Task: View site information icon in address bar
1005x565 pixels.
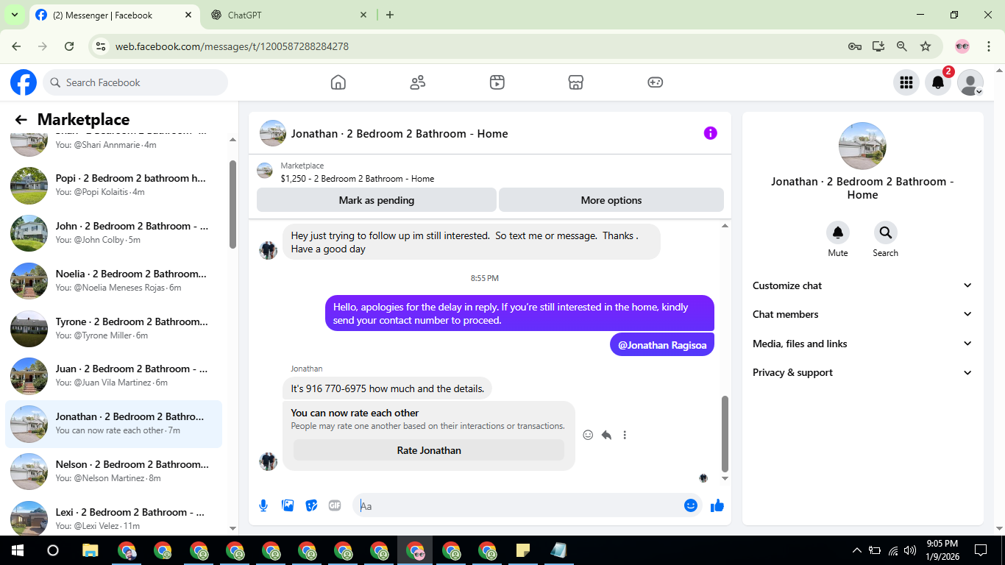Action: click(x=102, y=46)
